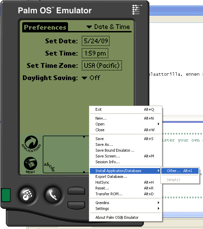Screen dimensions: 203x229
Task: Tap the Preferences title tab
Action: pyautogui.click(x=45, y=27)
